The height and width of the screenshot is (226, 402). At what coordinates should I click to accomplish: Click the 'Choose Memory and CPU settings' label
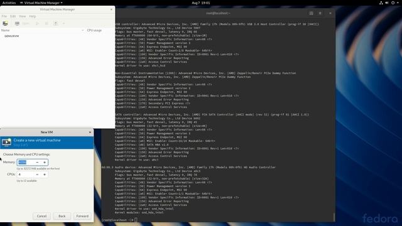26,154
